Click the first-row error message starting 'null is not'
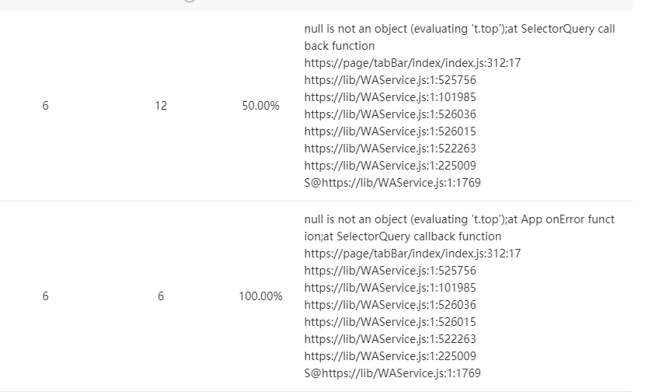655x392 pixels. tap(459, 37)
